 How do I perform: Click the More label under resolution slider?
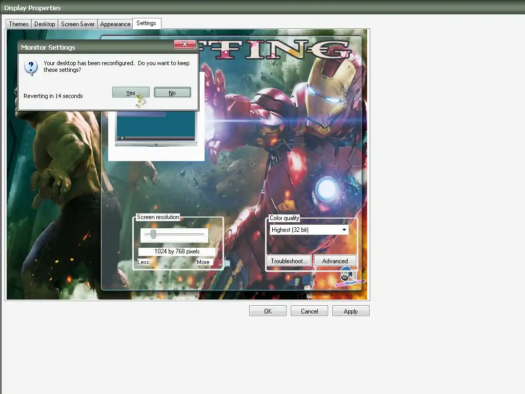pos(203,262)
